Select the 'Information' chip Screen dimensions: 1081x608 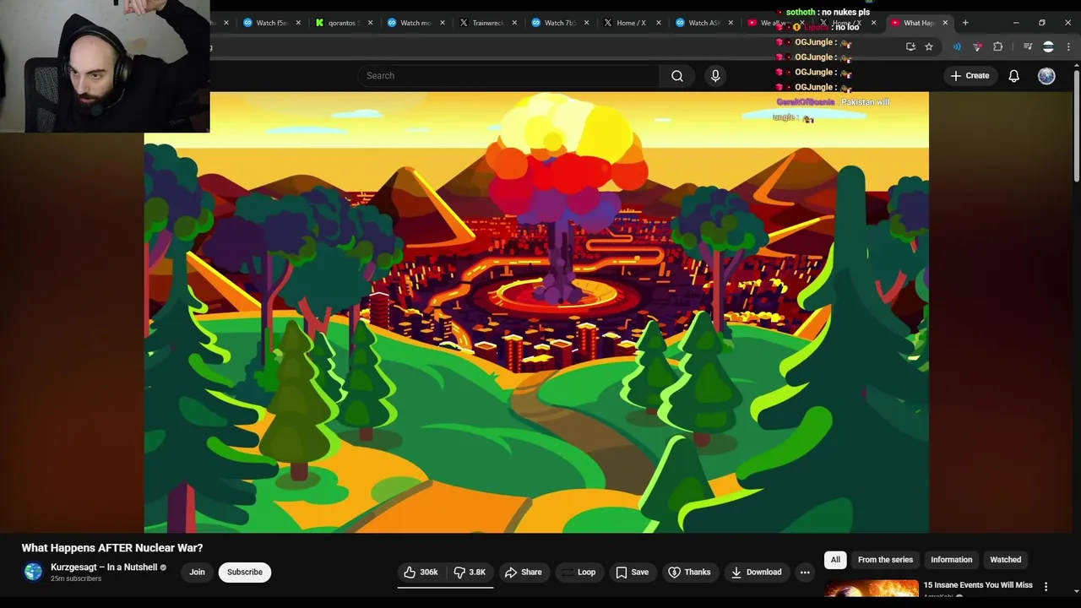pos(951,560)
